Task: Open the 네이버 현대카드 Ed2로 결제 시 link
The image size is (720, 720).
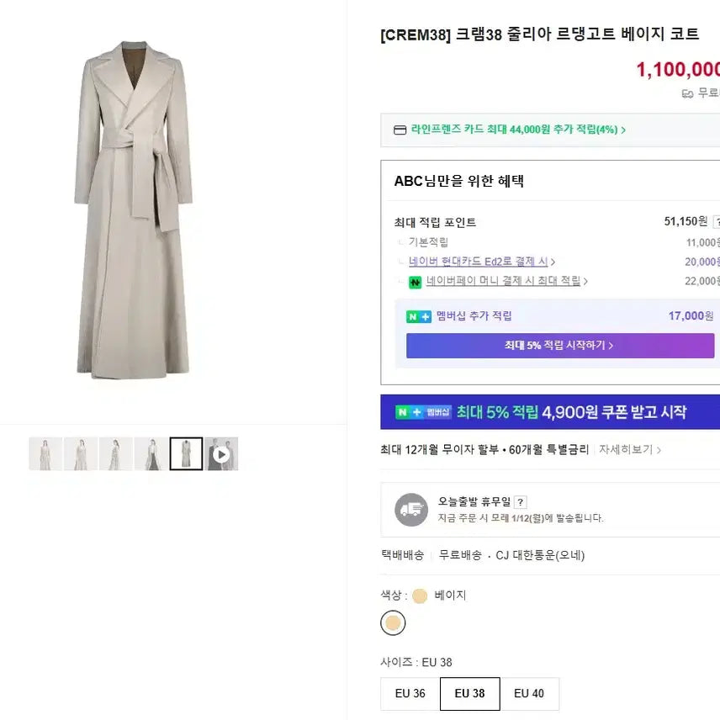Action: (479, 262)
